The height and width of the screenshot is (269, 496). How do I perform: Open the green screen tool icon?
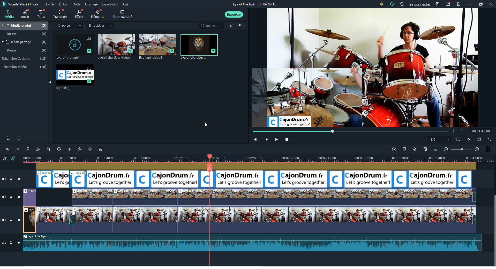coord(69,149)
